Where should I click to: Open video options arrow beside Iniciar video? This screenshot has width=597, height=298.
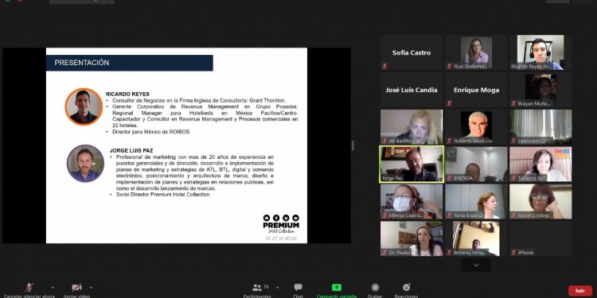tap(91, 288)
